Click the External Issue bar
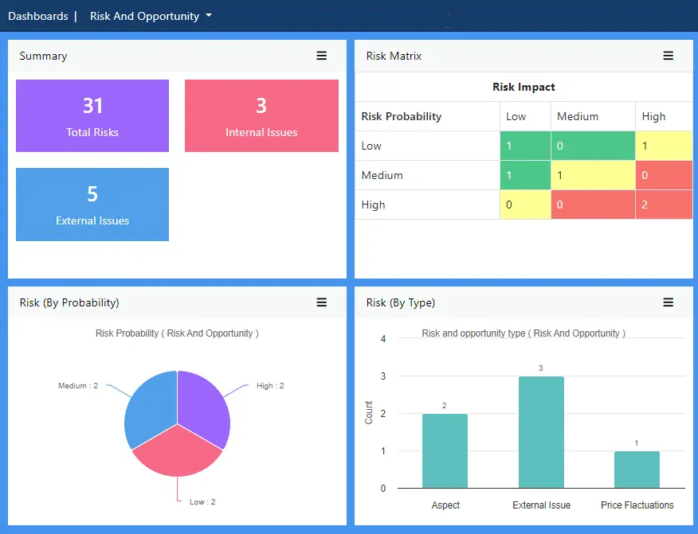698x534 pixels. tap(541, 432)
